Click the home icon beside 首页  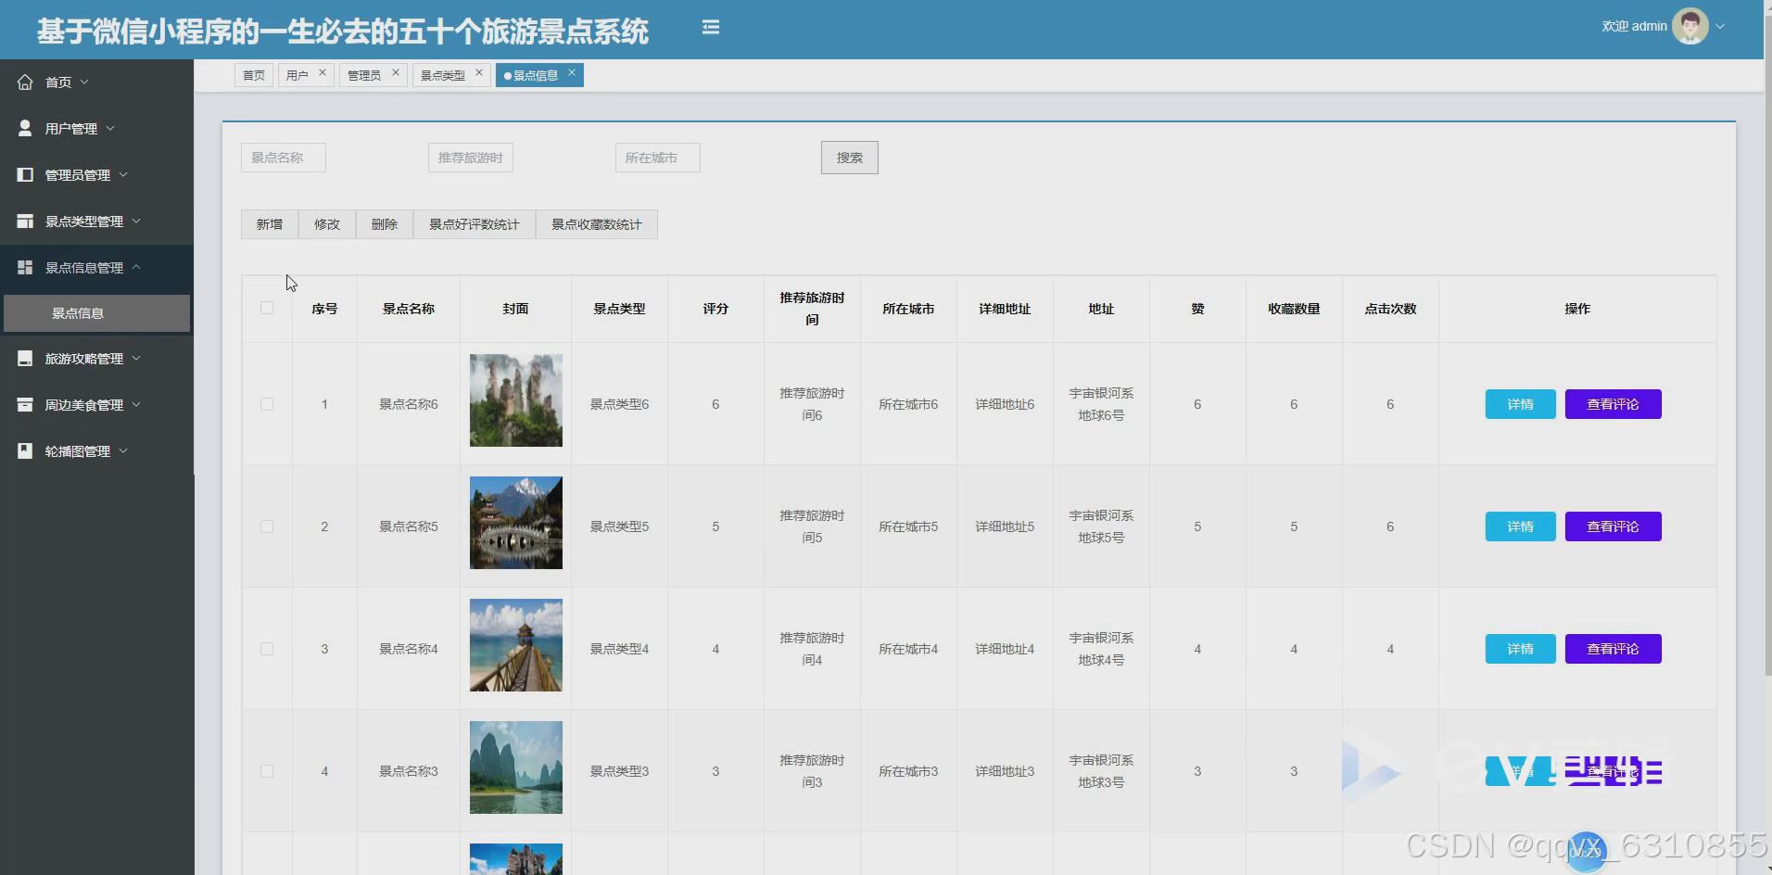25,82
